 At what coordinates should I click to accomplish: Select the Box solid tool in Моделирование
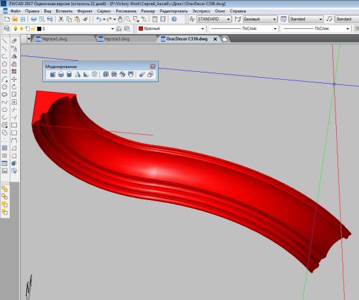click(52, 75)
